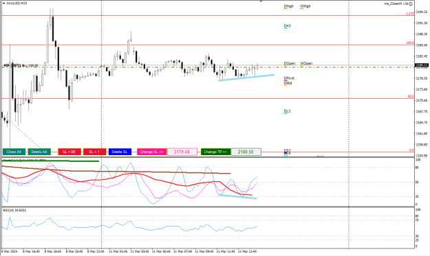
Task: Click the DPivot level label
Action: (289, 78)
